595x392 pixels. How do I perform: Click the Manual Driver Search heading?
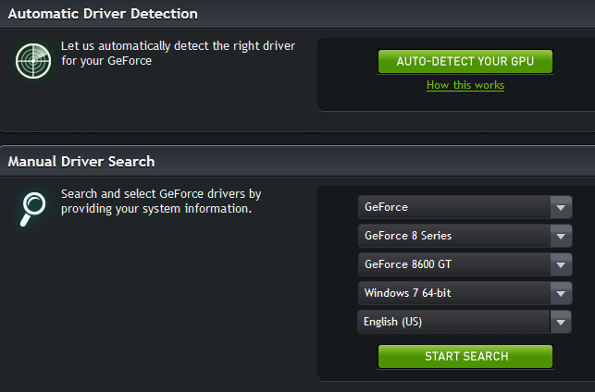tap(81, 162)
